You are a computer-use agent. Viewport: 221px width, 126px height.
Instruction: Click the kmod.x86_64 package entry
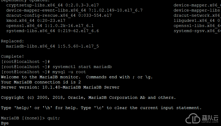[x=36, y=21]
